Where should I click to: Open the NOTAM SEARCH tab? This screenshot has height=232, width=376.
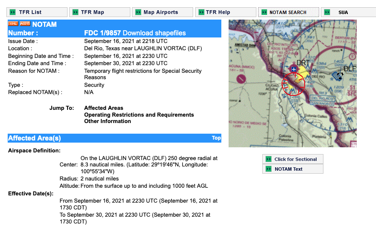click(288, 12)
